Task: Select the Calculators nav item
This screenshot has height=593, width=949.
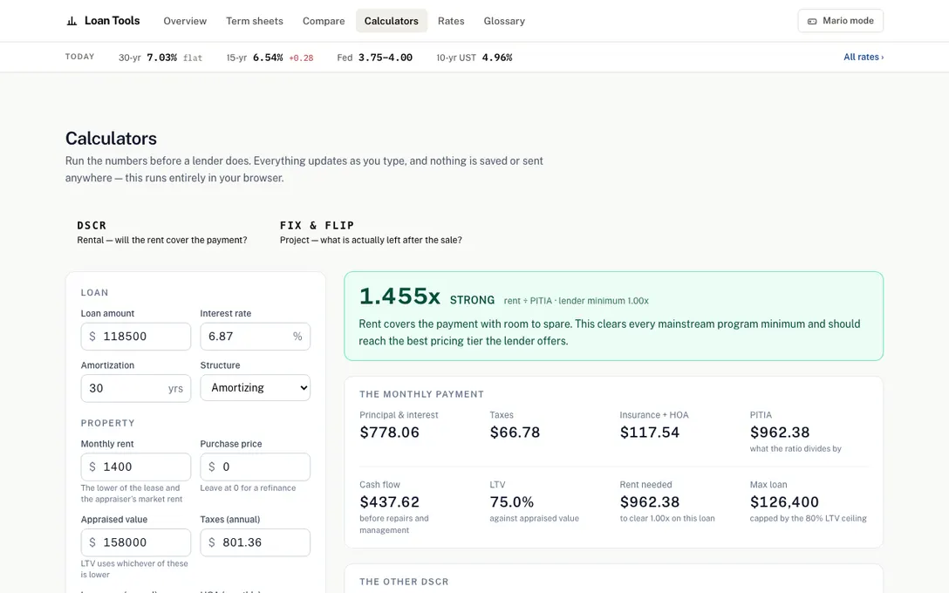Action: pyautogui.click(x=391, y=21)
